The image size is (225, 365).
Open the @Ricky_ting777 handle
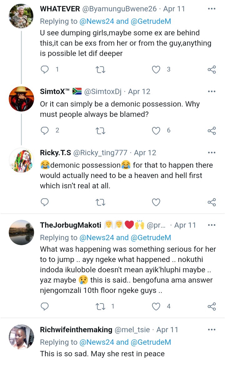point(100,153)
